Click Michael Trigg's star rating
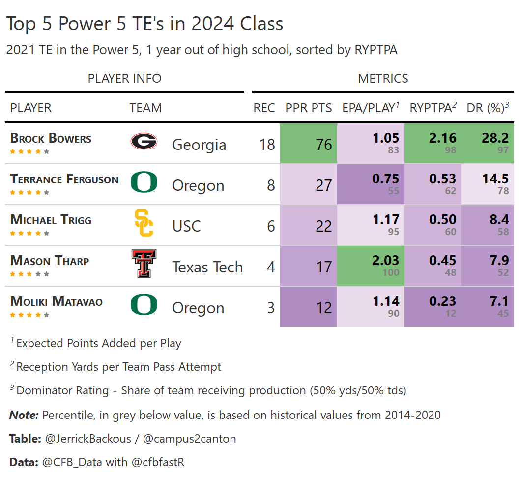Image resolution: width=519 pixels, height=478 pixels. pyautogui.click(x=29, y=233)
